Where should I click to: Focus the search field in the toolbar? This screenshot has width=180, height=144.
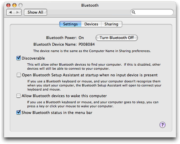(153, 12)
